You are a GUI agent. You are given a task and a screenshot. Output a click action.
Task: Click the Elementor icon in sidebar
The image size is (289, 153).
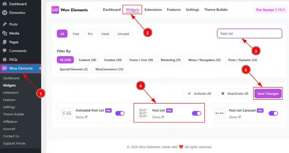point(5,13)
